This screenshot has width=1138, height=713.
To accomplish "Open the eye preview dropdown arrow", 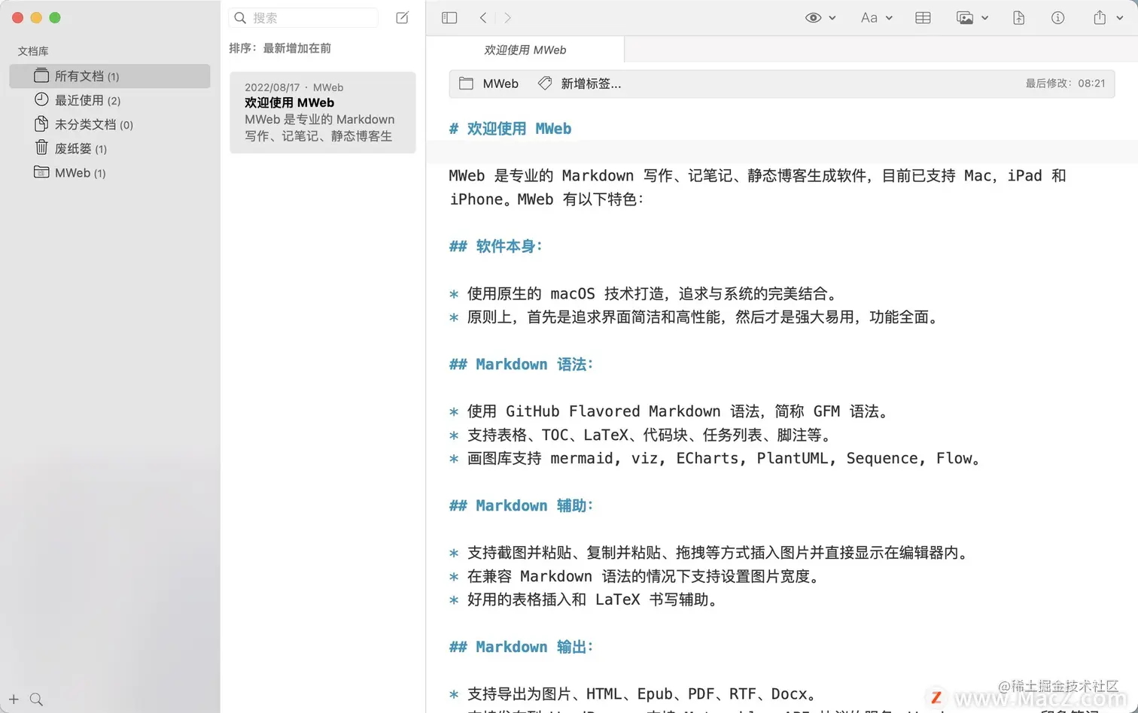I will coord(832,18).
